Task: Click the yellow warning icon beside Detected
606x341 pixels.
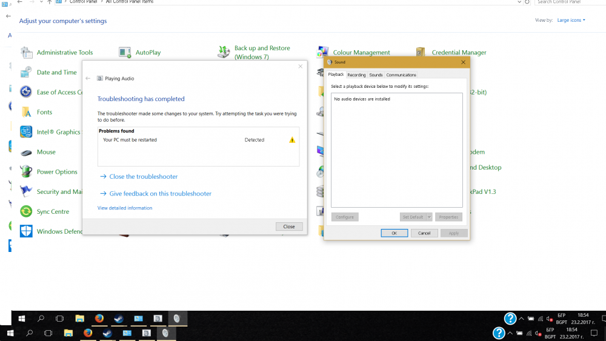Action: (x=292, y=140)
